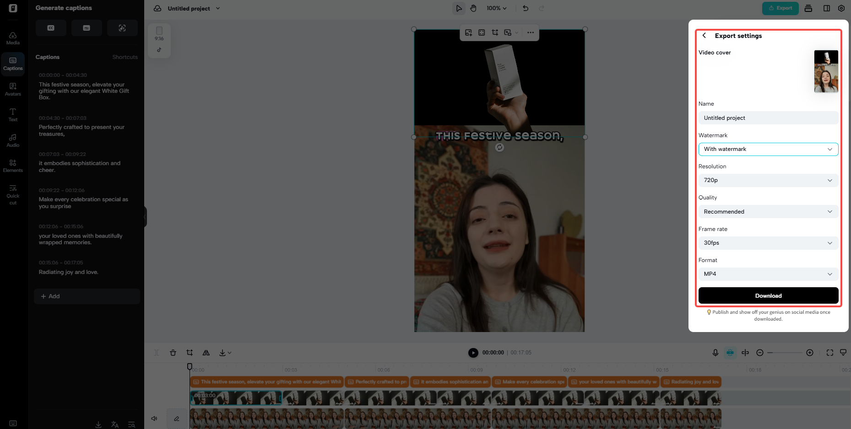Change Resolution using the 720p dropdown

(x=768, y=180)
